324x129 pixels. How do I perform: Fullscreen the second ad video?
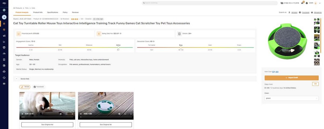[x=125, y=114]
